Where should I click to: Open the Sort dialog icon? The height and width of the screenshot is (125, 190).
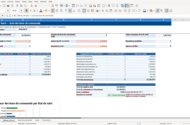pyautogui.click(x=73, y=6)
